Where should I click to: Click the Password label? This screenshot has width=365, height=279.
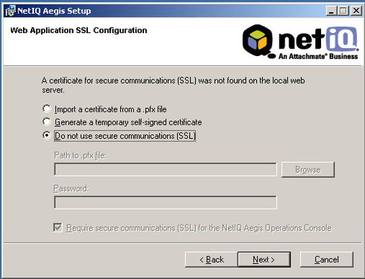[71, 188]
